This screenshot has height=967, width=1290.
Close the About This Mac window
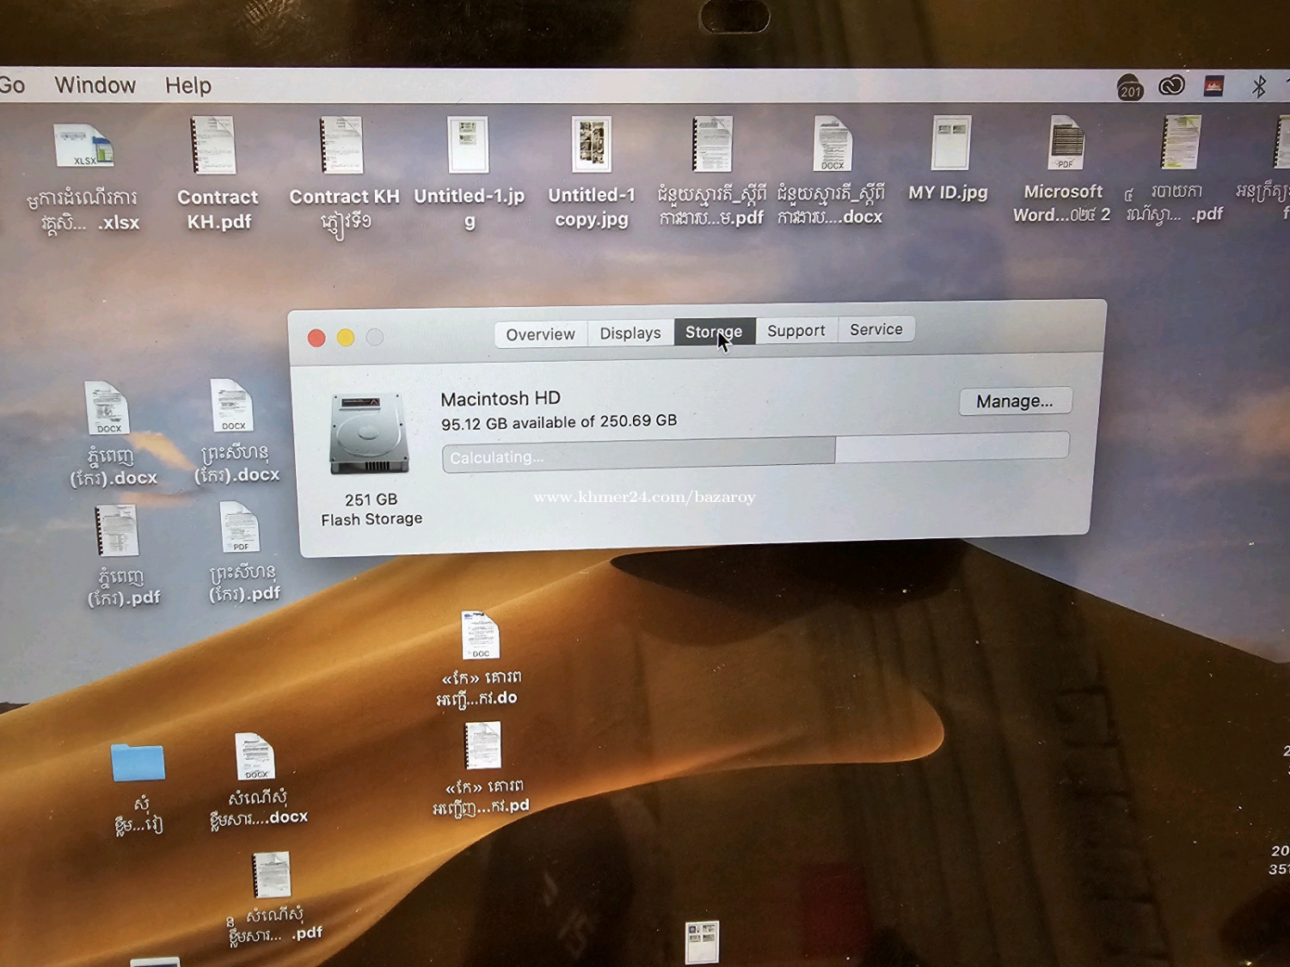316,338
